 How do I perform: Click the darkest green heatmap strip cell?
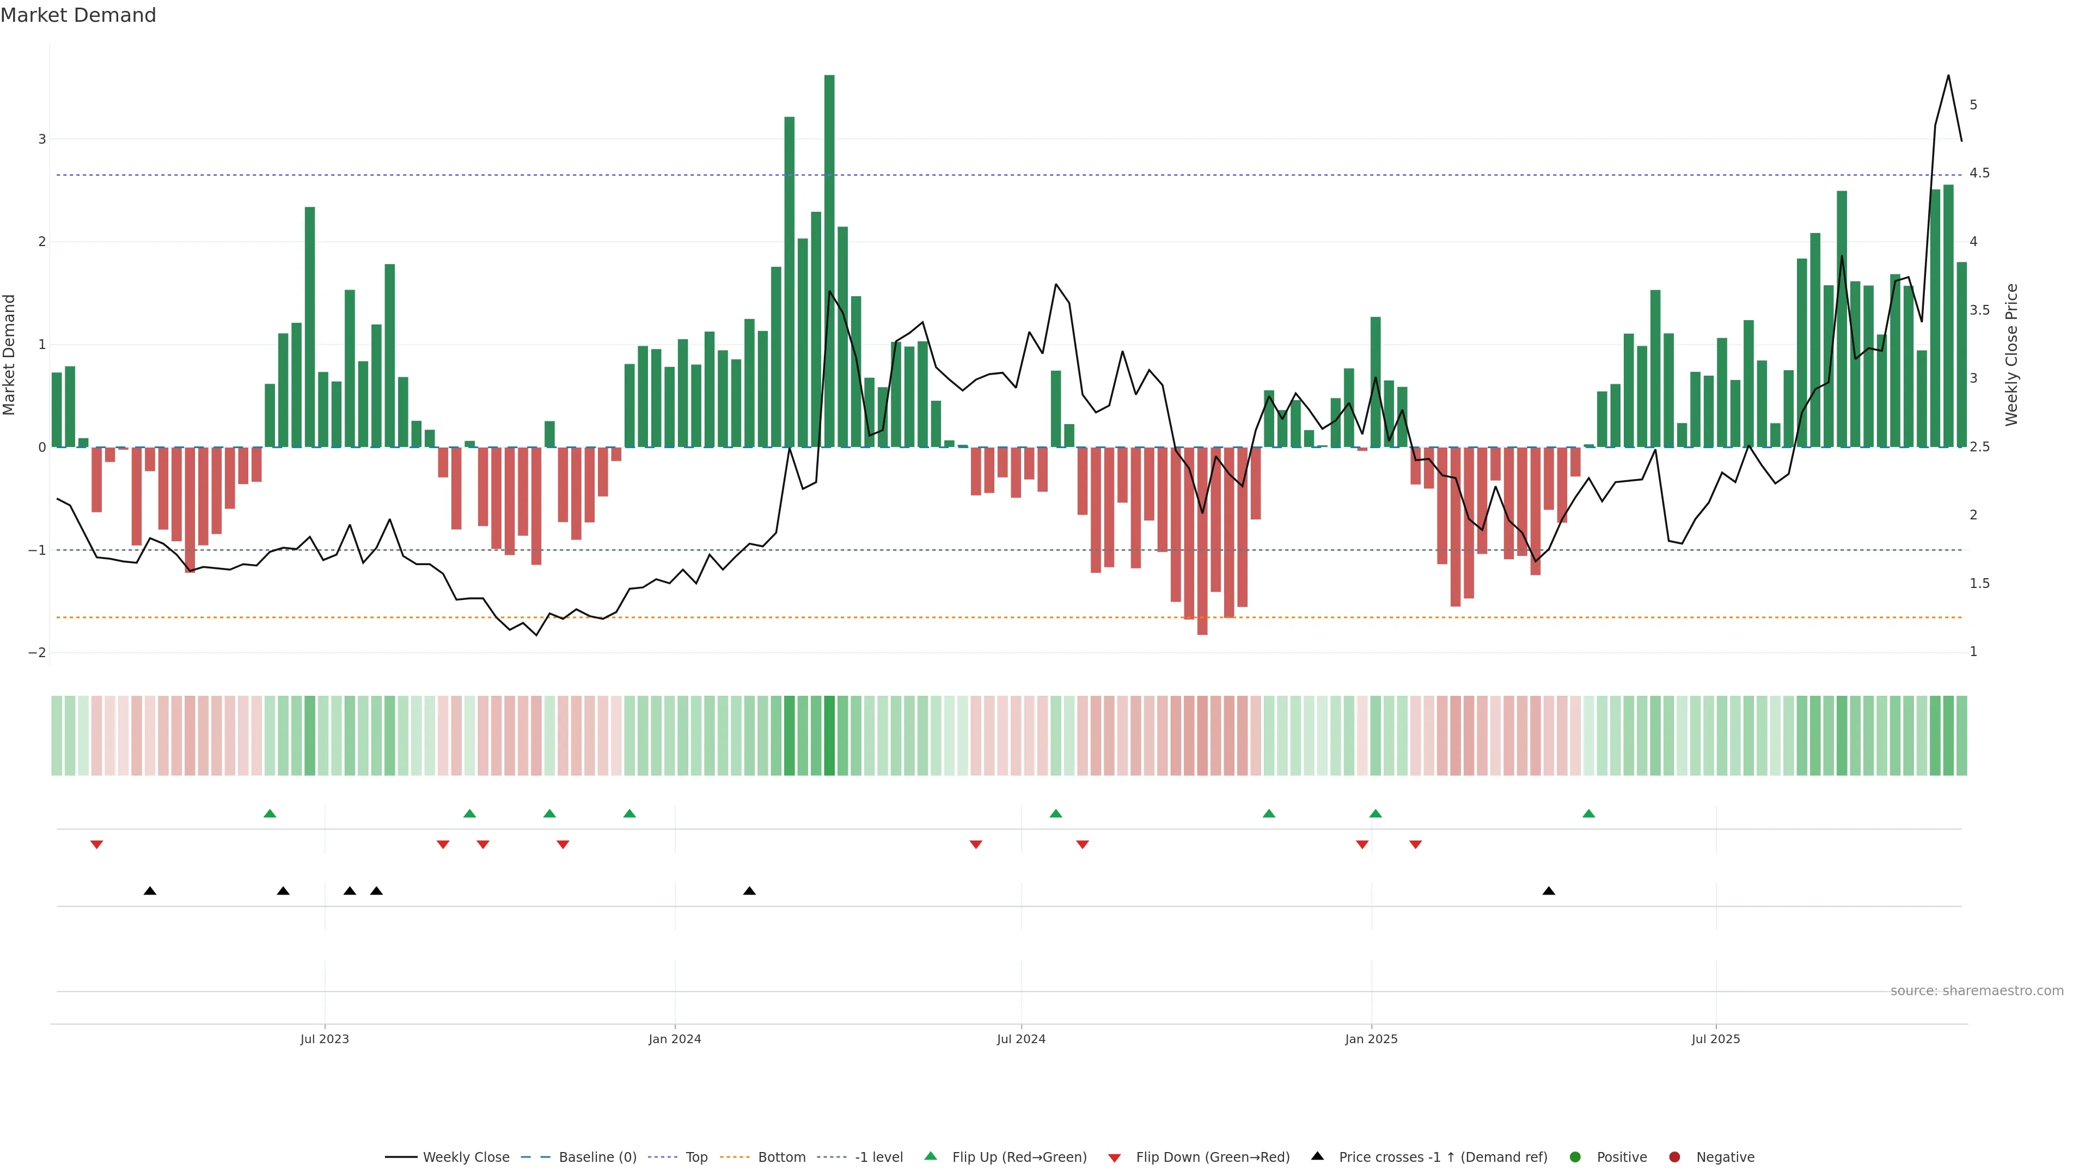tap(829, 736)
